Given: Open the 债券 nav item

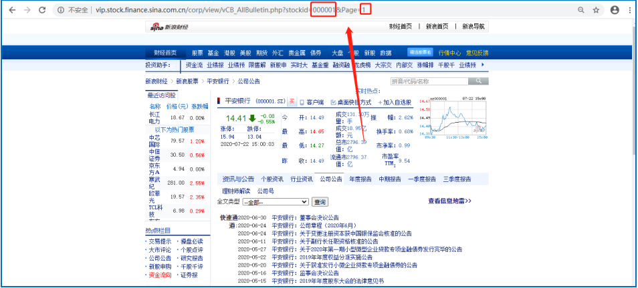Looking at the screenshot, I should (316, 53).
